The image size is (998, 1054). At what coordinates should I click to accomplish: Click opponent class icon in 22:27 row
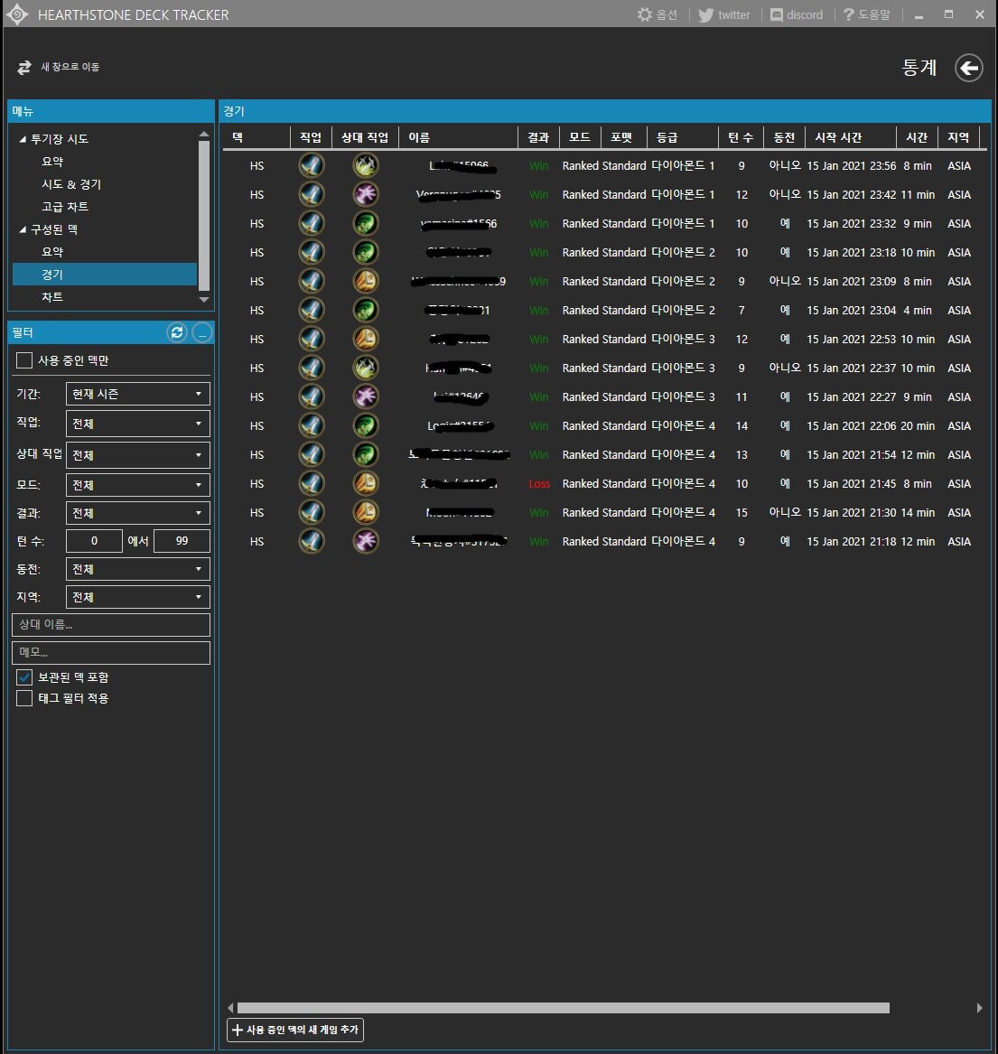coord(366,396)
